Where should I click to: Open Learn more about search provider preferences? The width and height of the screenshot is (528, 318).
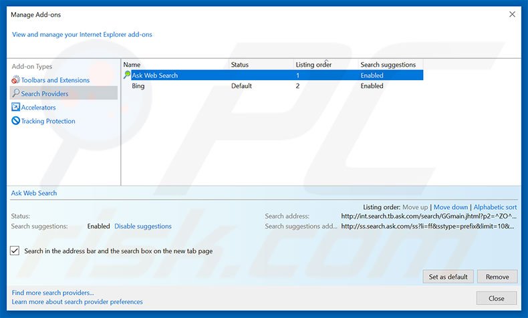pyautogui.click(x=77, y=302)
